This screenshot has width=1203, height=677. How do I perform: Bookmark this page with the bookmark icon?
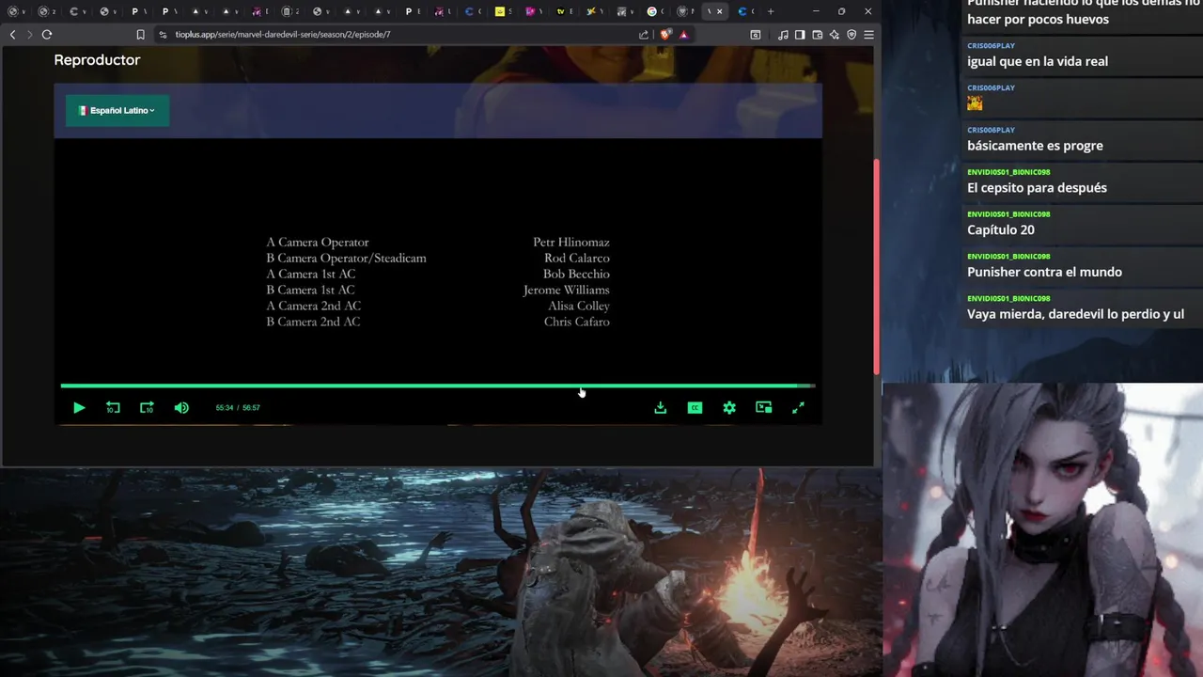point(140,34)
